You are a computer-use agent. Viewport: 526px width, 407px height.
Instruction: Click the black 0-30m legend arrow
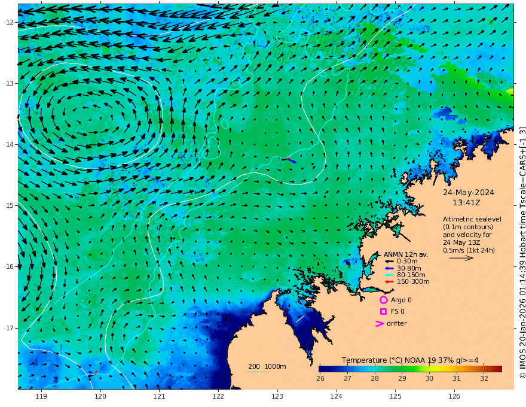pos(389,262)
